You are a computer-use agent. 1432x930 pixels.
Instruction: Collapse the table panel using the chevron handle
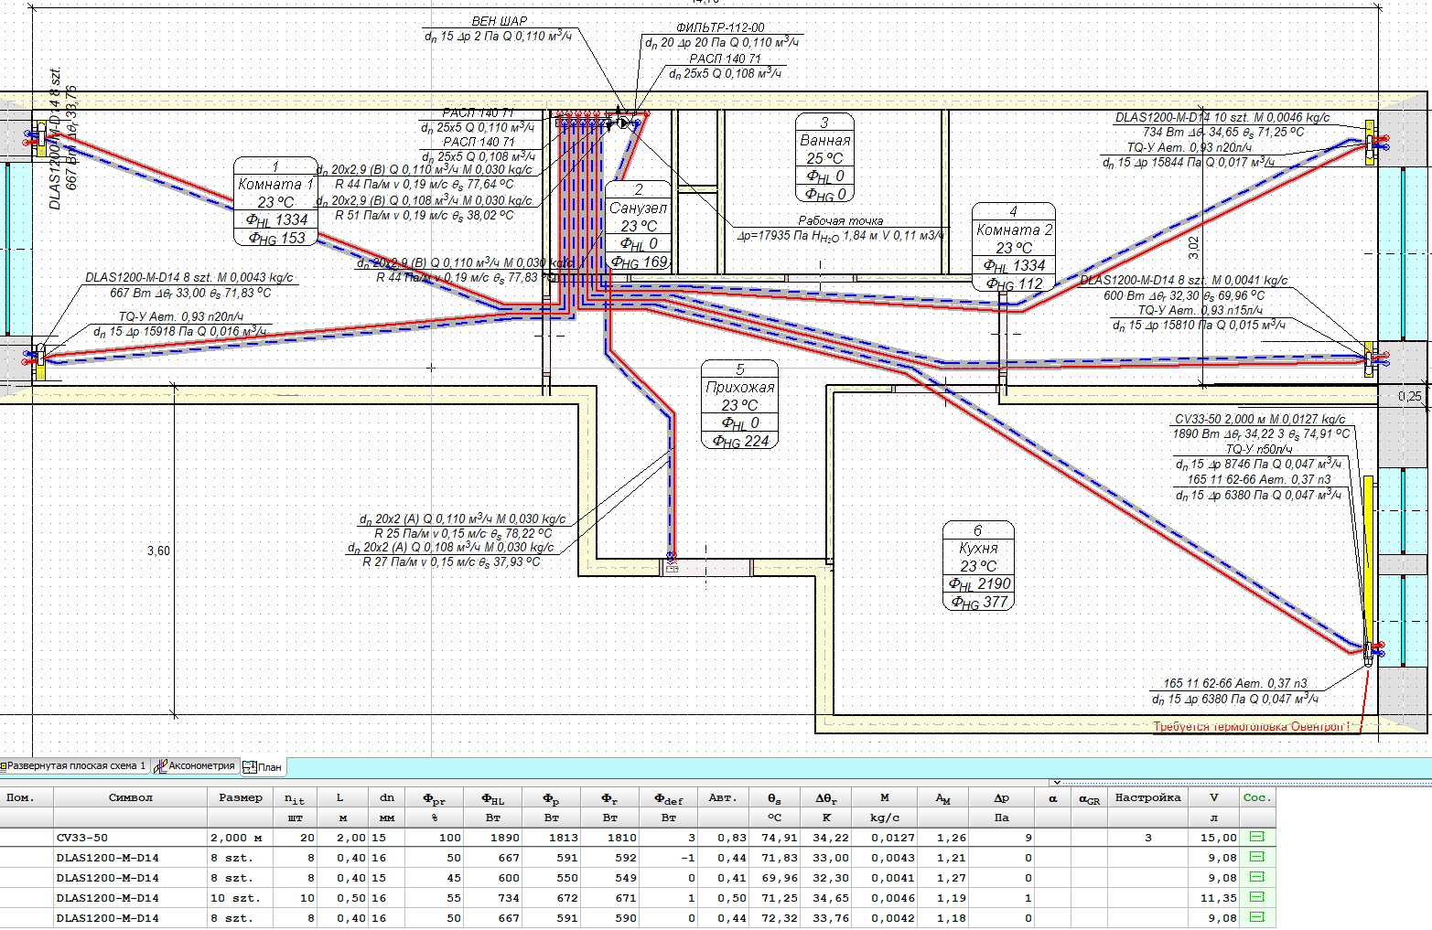tap(1055, 783)
